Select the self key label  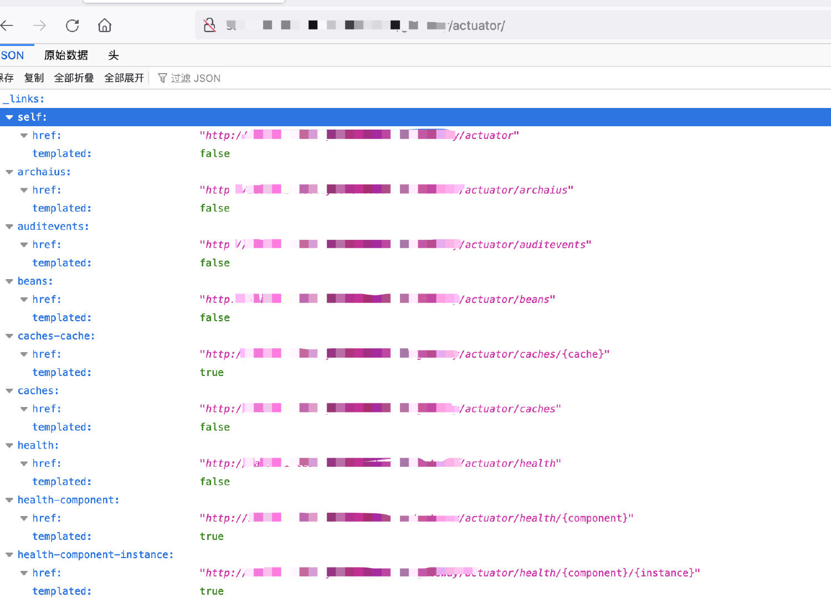click(x=32, y=117)
